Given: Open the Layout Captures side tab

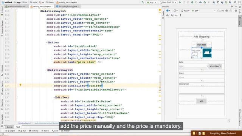Looking at the screenshot, I should 2,88.
